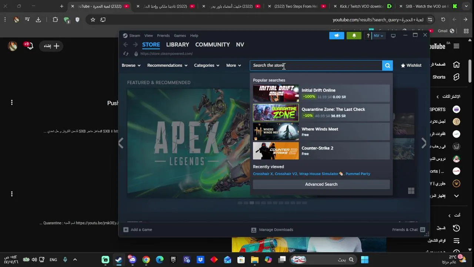The image size is (474, 267).
Task: Go forward in Steam navigation
Action: (x=135, y=44)
